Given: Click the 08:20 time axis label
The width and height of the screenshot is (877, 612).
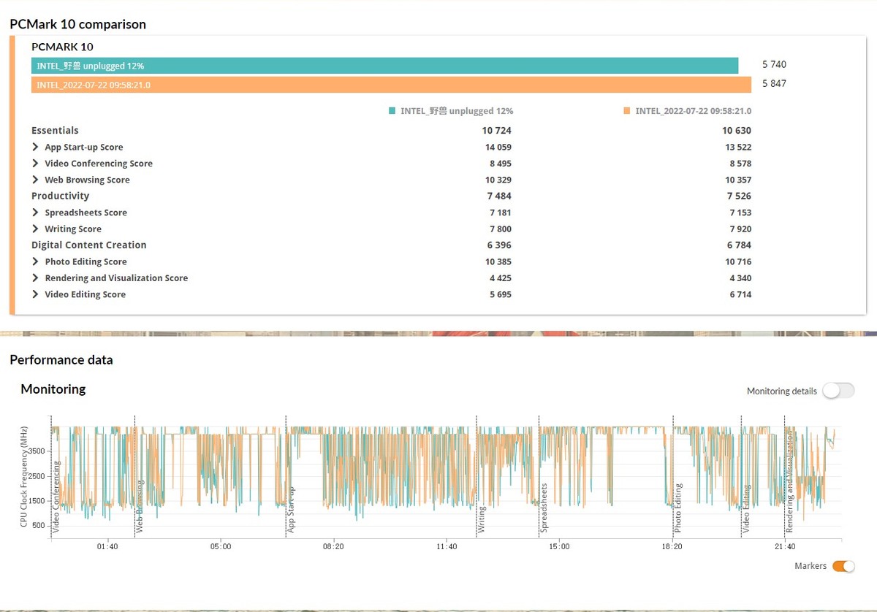Looking at the screenshot, I should [x=333, y=546].
